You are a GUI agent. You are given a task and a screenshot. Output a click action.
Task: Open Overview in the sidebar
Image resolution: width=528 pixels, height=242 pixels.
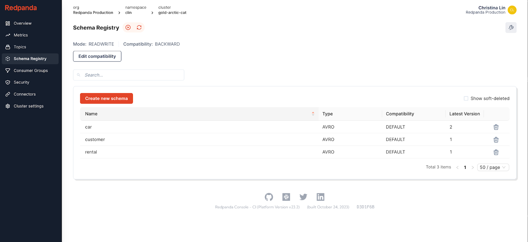[30, 23]
